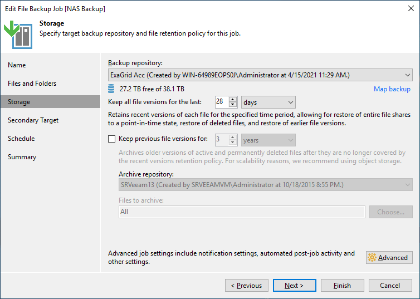The image size is (420, 299).
Task: Go to the Name step
Action: [x=17, y=65]
